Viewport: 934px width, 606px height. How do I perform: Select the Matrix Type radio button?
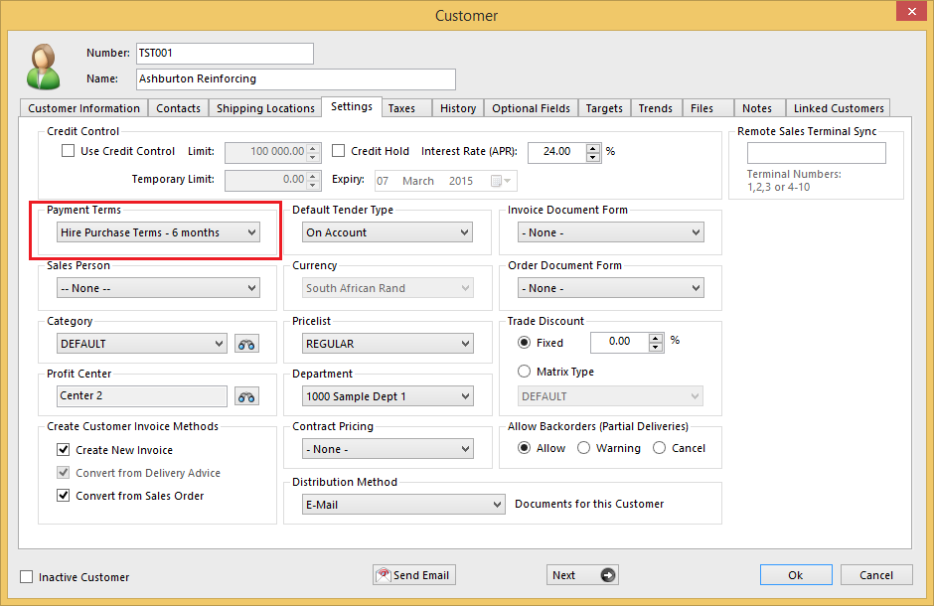click(x=525, y=372)
